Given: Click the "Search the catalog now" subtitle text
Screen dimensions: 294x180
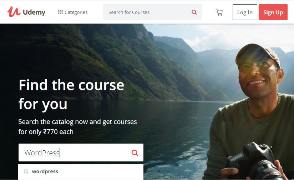Looking at the screenshot, I should click(x=78, y=127).
